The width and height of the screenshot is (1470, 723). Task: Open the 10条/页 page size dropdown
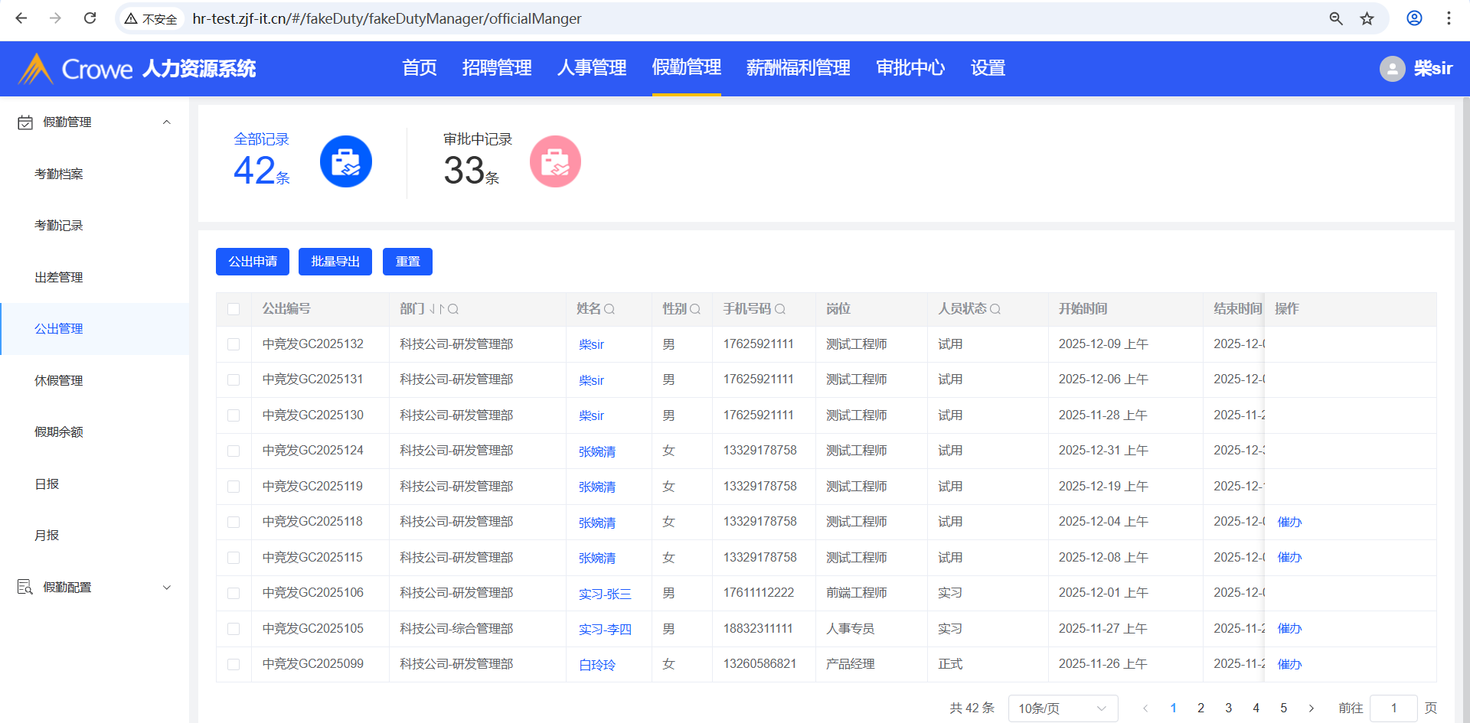click(1062, 708)
